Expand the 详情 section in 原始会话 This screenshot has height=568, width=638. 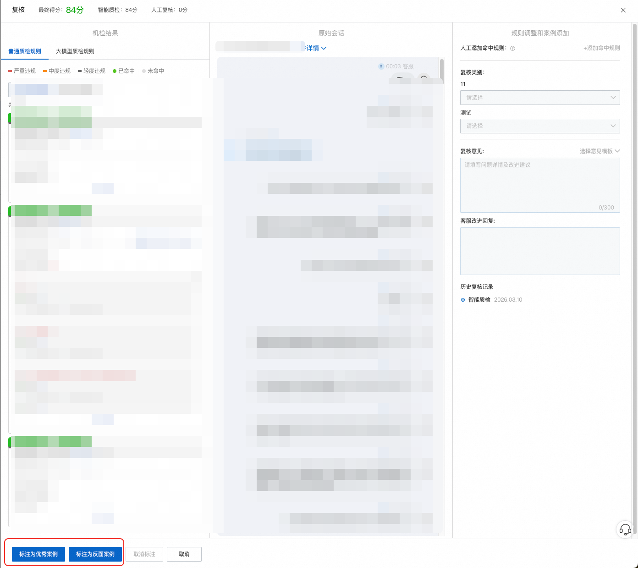316,48
